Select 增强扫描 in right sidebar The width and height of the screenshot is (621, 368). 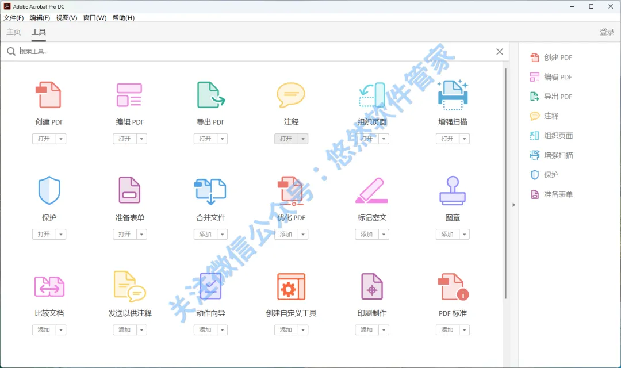click(551, 155)
